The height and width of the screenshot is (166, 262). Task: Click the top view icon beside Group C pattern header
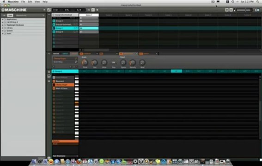[49, 71]
